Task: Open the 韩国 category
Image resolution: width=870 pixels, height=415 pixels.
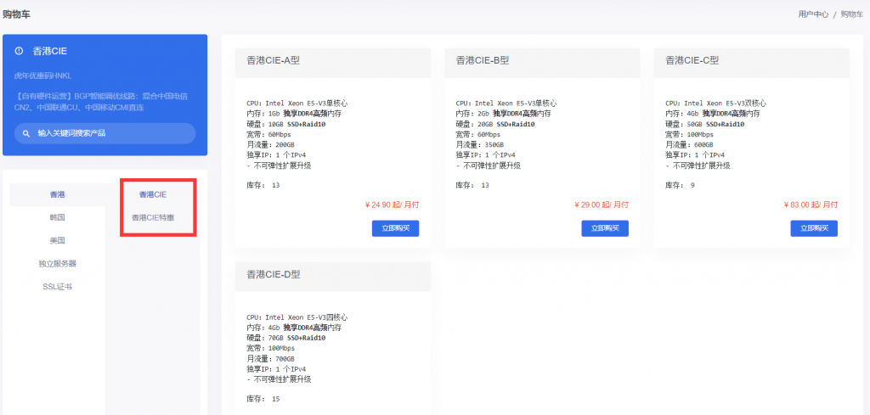Action: tap(58, 217)
